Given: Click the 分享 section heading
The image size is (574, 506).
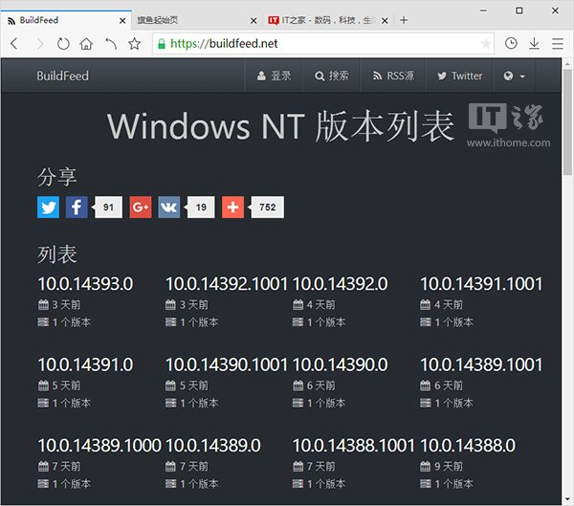Looking at the screenshot, I should point(56,177).
